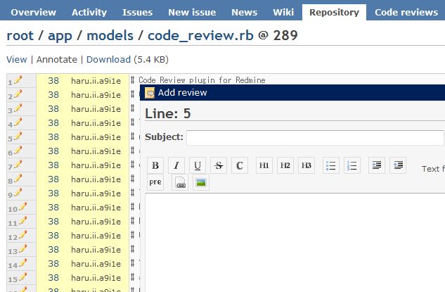
Task: Click the Download file link
Action: point(108,59)
